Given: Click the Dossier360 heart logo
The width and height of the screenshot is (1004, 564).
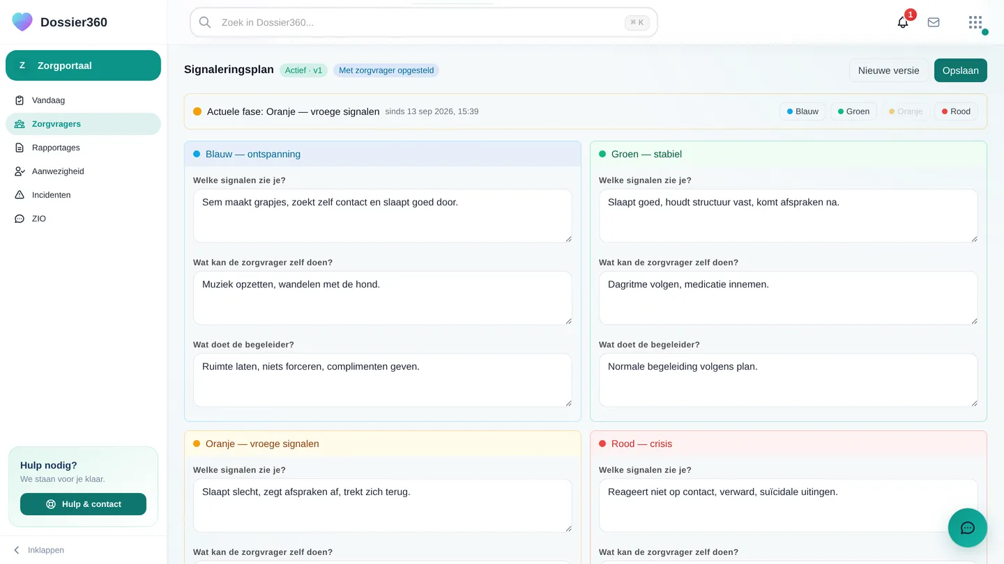Looking at the screenshot, I should [22, 22].
